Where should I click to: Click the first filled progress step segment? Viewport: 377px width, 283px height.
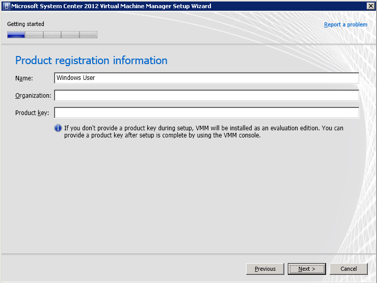pos(16,35)
